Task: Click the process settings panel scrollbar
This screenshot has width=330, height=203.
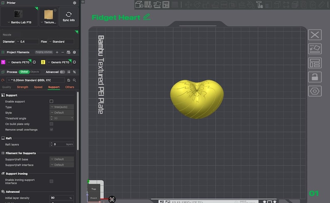Action: [78, 121]
